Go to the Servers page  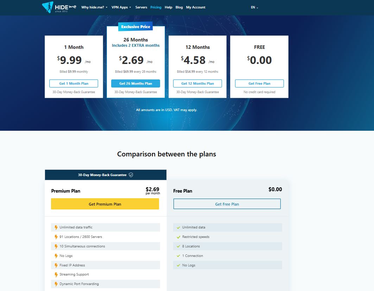[141, 7]
